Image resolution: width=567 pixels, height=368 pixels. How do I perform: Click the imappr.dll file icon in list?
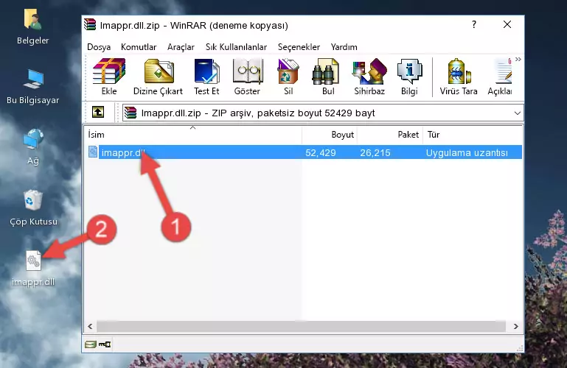(x=93, y=152)
